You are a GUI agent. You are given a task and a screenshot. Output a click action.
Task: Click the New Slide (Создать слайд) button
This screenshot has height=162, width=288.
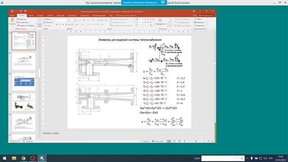40,22
